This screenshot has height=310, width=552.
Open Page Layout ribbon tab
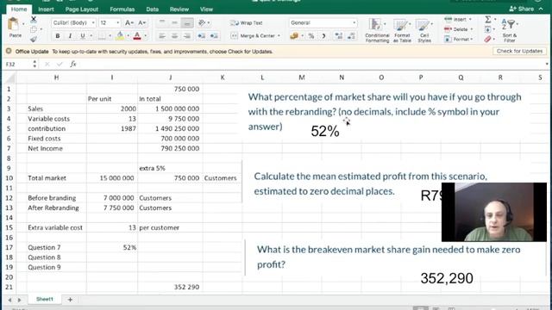coord(82,9)
